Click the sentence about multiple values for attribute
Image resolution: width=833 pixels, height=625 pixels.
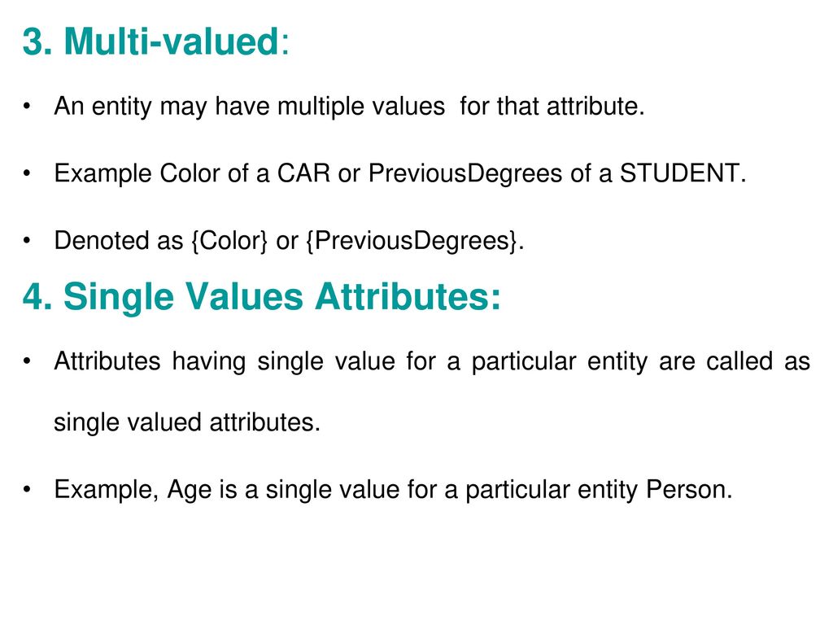(x=349, y=107)
